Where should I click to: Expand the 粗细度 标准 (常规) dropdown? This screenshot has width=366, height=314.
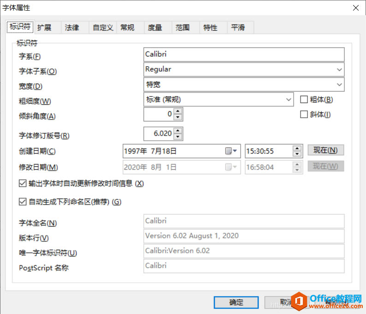click(289, 100)
